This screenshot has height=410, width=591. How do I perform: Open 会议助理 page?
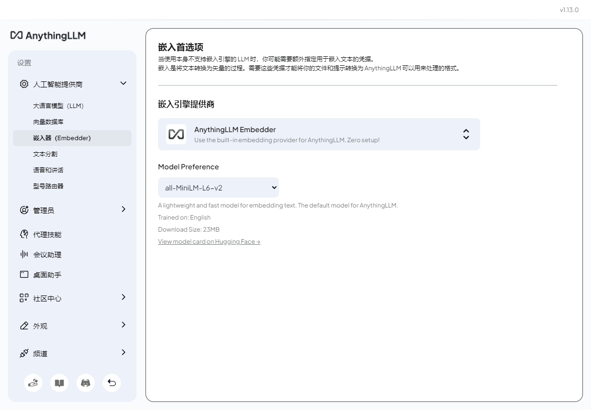[47, 255]
